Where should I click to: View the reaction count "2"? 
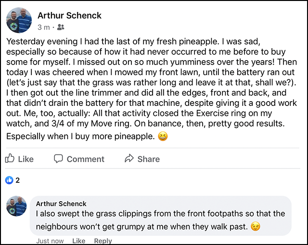pos(18,181)
